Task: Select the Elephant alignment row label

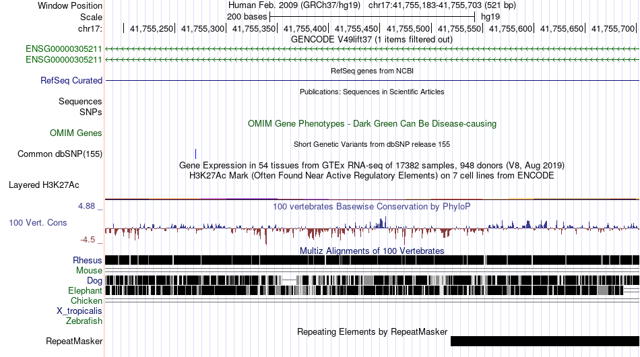Action: point(85,290)
